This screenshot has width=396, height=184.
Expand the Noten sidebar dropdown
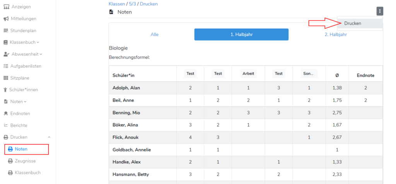19,102
